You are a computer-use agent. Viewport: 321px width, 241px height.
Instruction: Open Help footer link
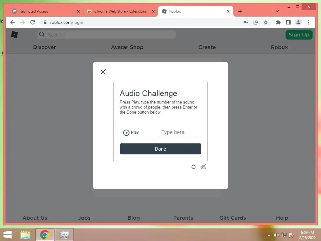(x=282, y=218)
